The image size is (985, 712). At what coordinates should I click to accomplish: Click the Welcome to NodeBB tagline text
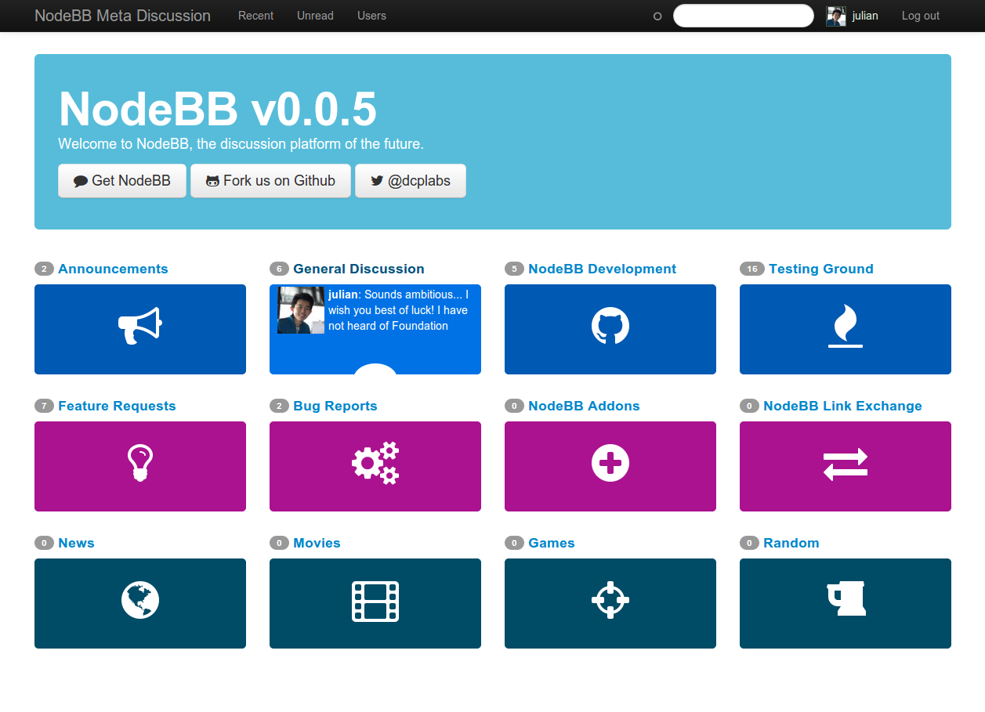click(x=241, y=144)
